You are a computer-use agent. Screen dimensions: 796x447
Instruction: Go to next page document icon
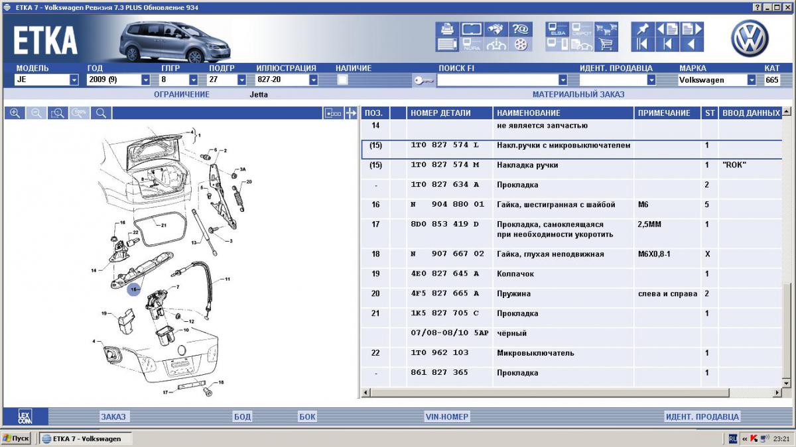click(x=692, y=29)
